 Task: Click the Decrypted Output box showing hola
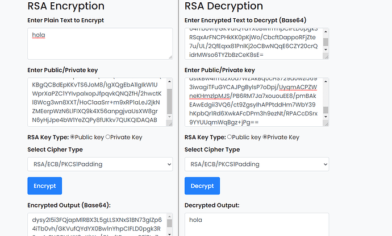pyautogui.click(x=257, y=224)
